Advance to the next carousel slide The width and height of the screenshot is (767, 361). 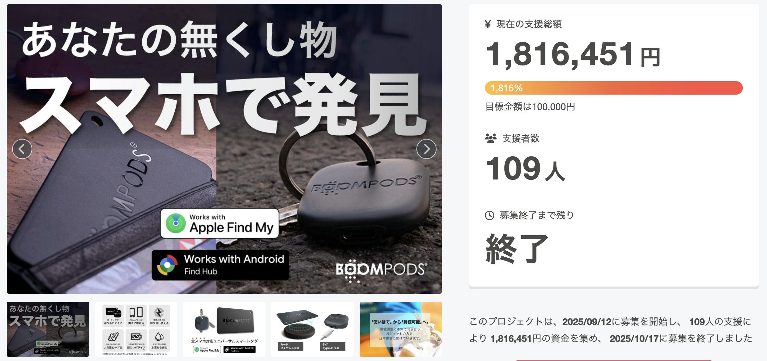426,149
